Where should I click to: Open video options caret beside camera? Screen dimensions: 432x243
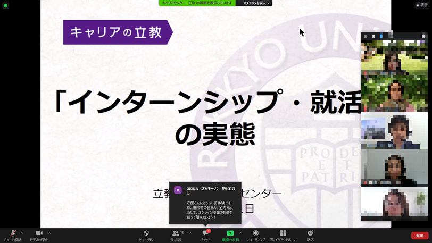tap(49, 233)
